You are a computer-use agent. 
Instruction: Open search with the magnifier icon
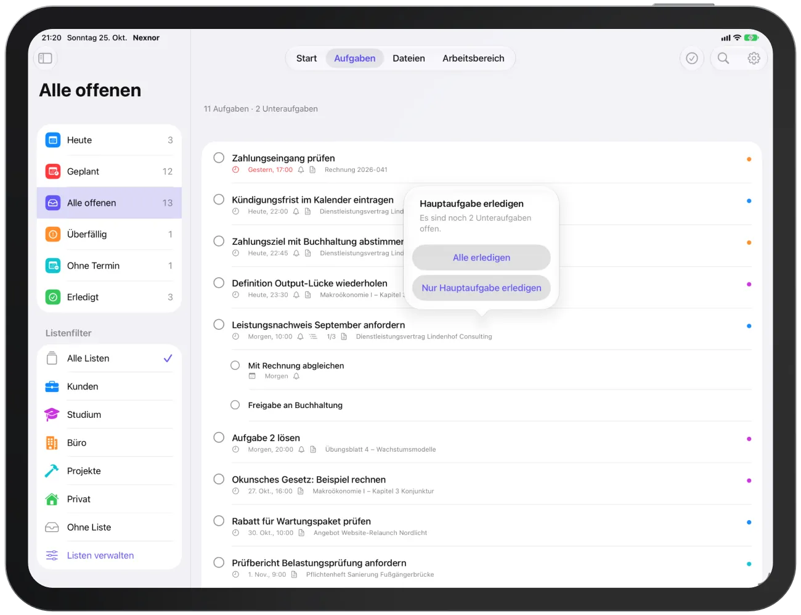click(x=723, y=58)
